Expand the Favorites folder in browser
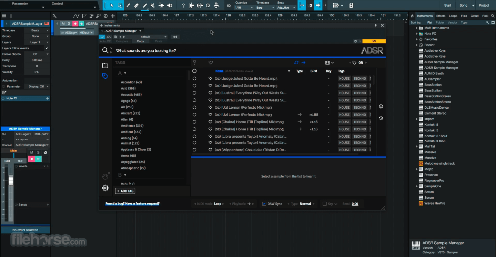Screen dimensions: 496x257 click(x=417, y=39)
